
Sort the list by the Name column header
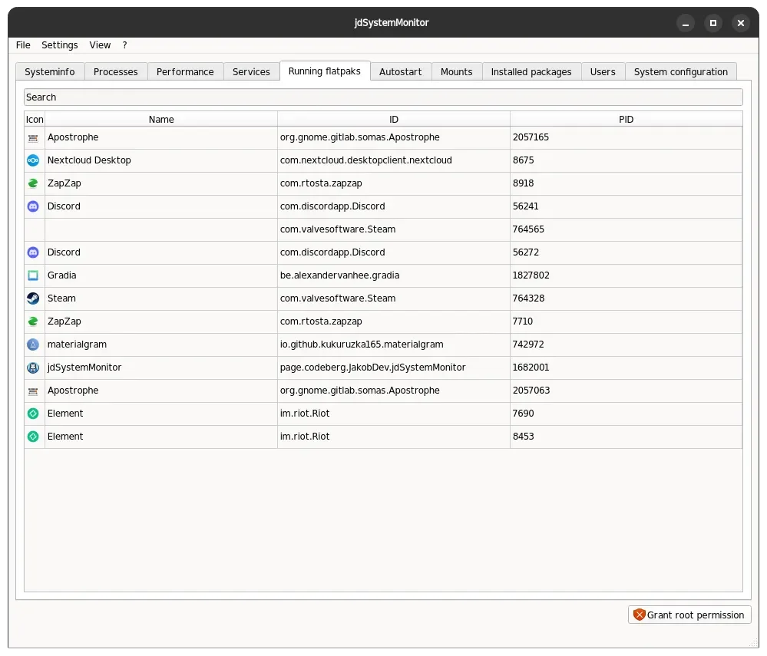pyautogui.click(x=161, y=119)
